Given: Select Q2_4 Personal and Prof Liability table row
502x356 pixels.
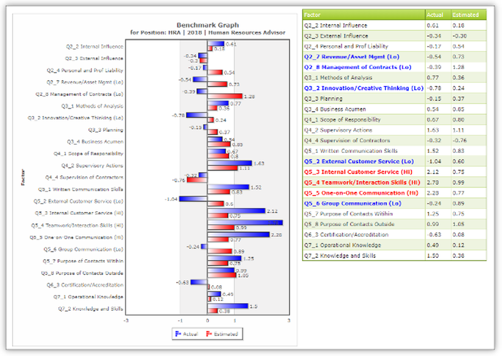Looking at the screenshot, I should click(x=395, y=46).
